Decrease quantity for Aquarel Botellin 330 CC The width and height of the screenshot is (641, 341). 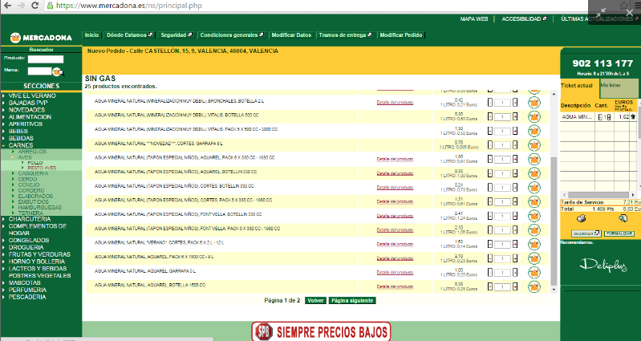click(x=490, y=173)
